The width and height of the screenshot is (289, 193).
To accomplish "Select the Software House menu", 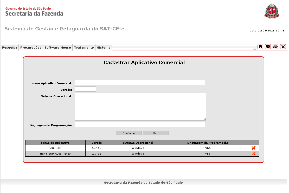I will (x=57, y=48).
